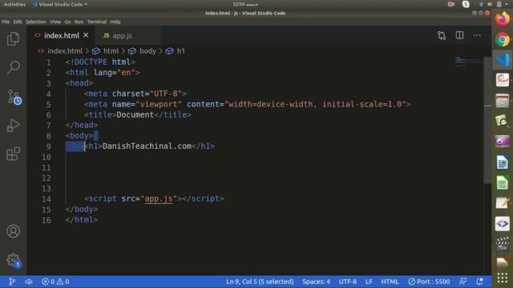Open Source Control view with pending badge
Screen dimensions: 513x288
coord(14,97)
